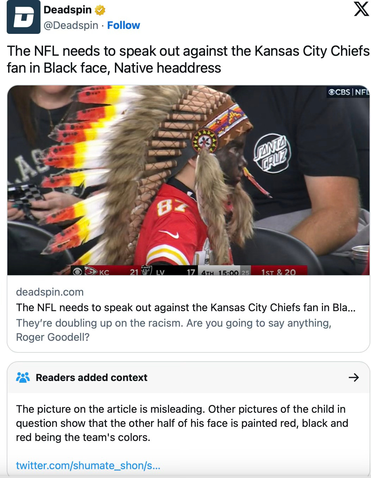Click the arrow in Readers added context
The width and height of the screenshot is (371, 478).
[353, 377]
